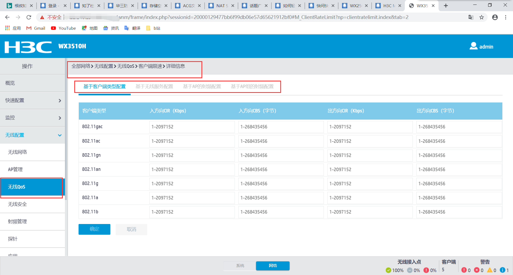Click the blue info alert icon

[x=502, y=270]
